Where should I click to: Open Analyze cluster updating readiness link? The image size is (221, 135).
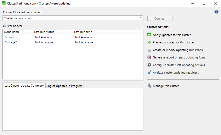176,73
